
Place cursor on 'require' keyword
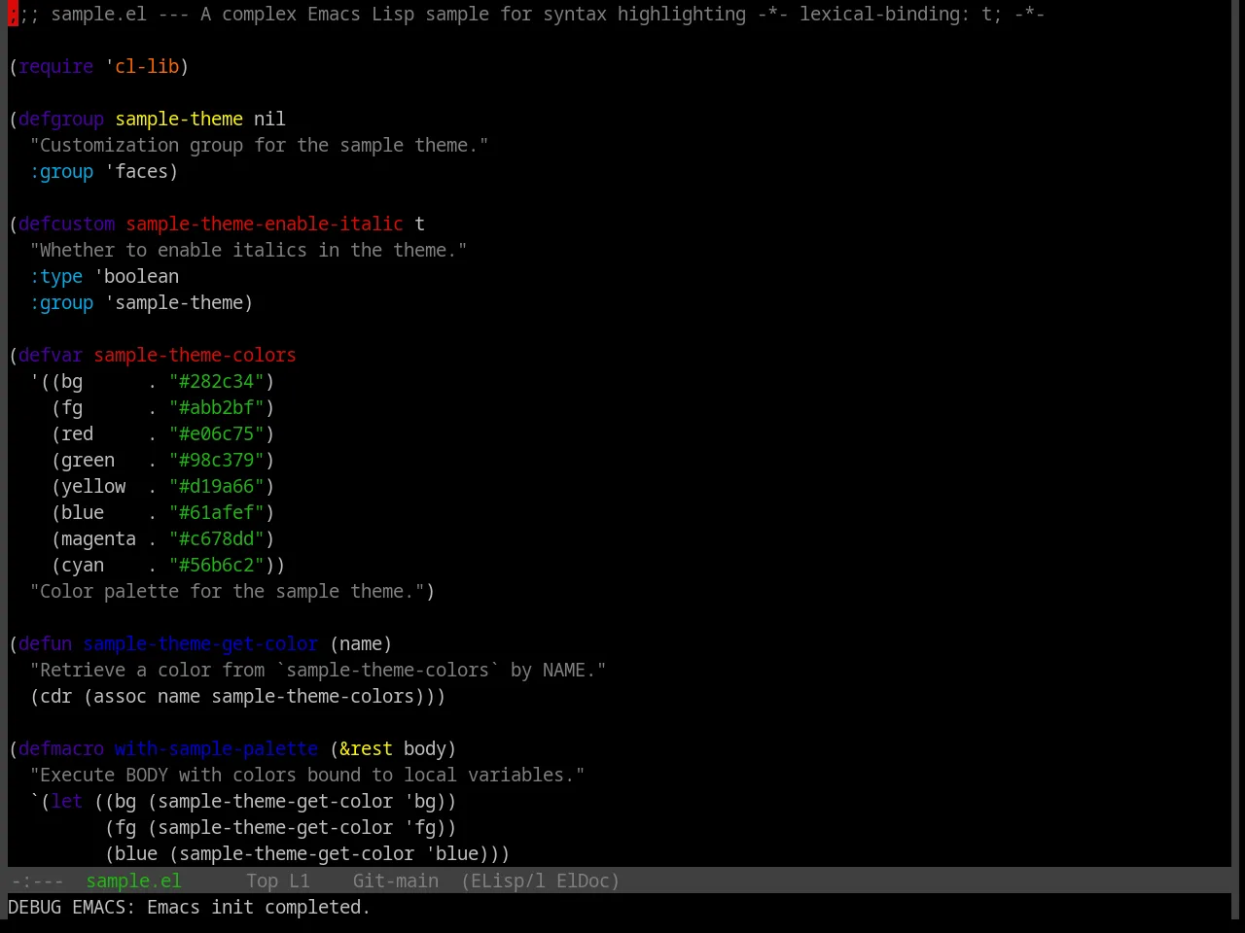point(56,66)
